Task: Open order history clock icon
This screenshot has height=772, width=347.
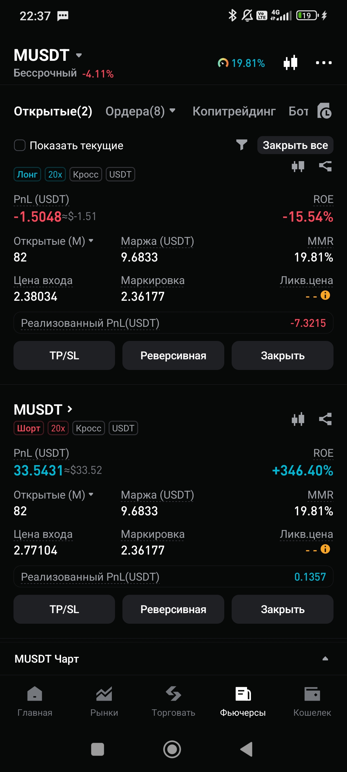Action: [x=324, y=111]
